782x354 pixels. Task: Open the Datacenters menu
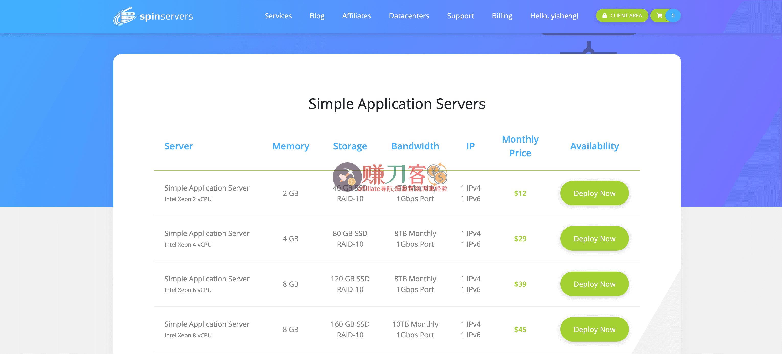[x=409, y=16]
